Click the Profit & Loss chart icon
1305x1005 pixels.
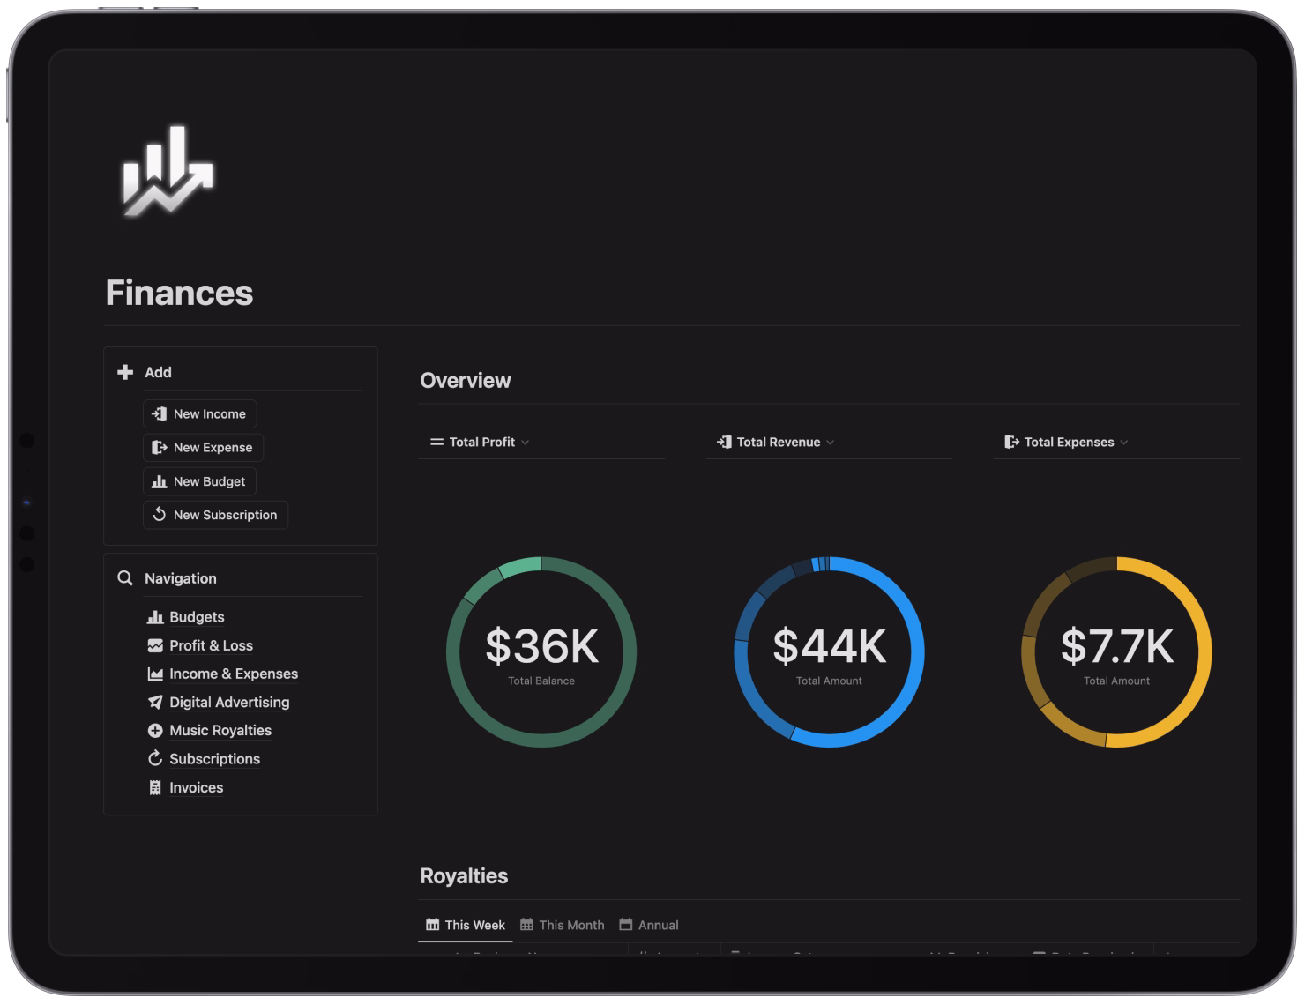click(x=155, y=645)
